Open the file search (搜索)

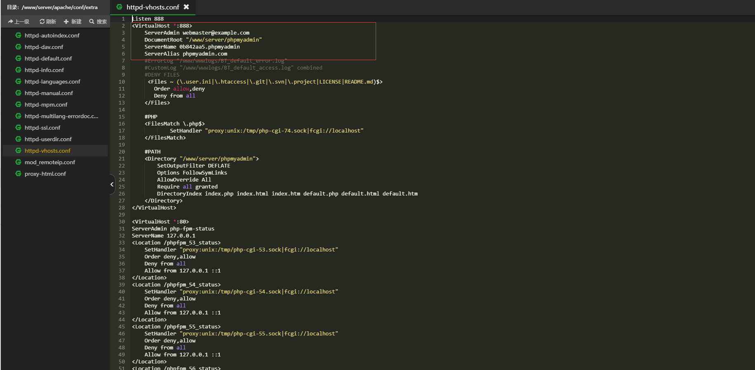coord(98,21)
